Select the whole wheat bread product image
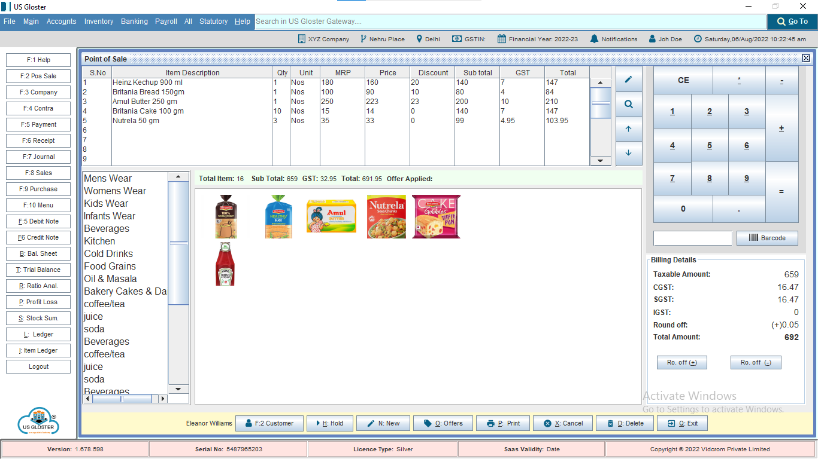Viewport: 818px width, 459px height. point(226,216)
